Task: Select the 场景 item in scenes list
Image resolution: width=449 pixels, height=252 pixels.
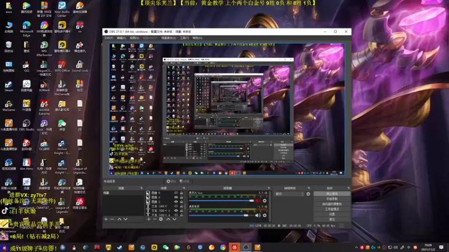Action: coord(123,193)
